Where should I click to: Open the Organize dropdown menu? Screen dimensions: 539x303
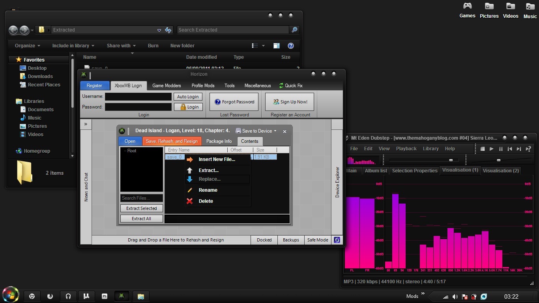[28, 46]
